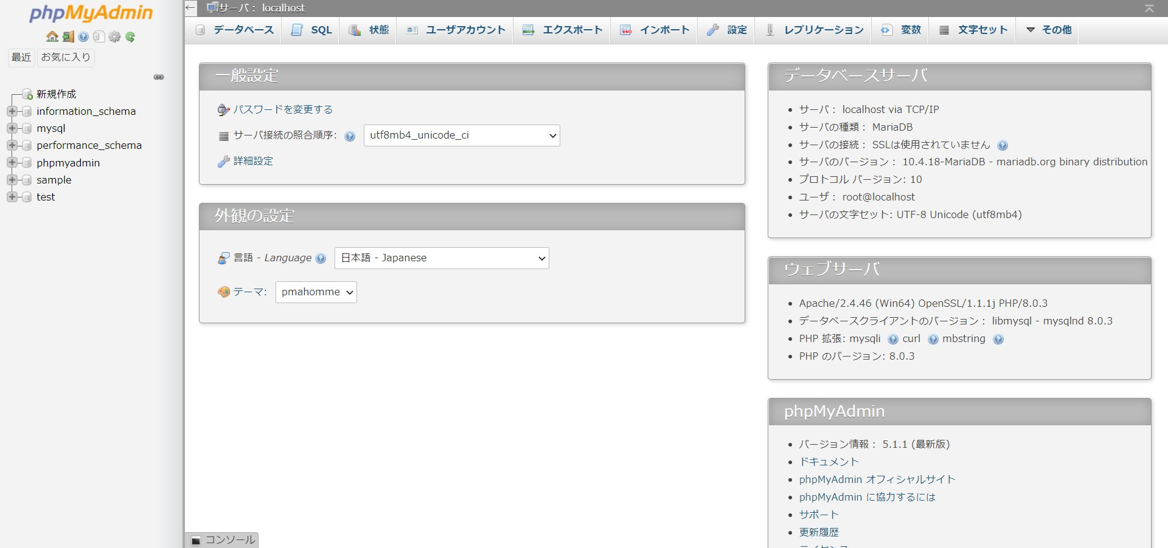
Task: Open the ユーザアカウント tab
Action: coord(455,30)
